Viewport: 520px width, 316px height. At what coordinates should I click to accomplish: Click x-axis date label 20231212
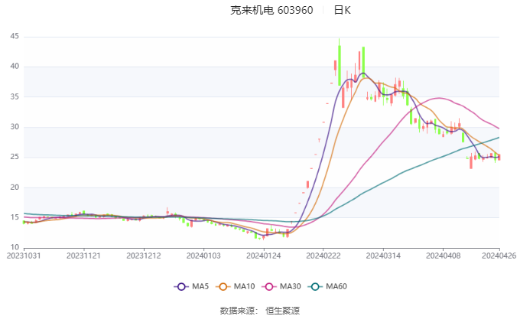144,256
